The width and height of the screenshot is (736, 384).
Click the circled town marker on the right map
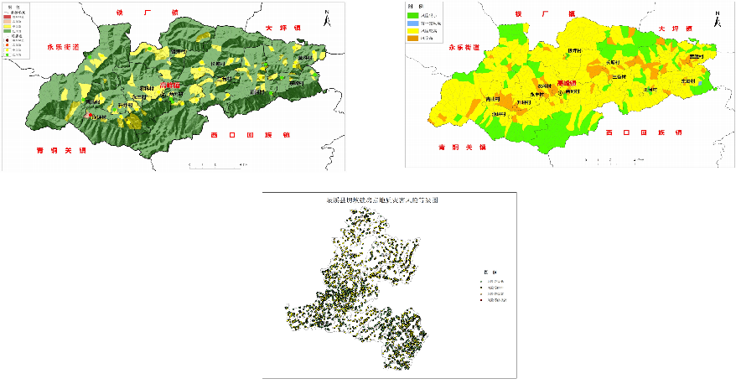point(562,93)
